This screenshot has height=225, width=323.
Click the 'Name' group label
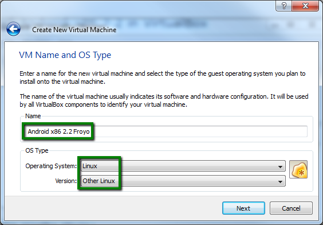(33, 116)
